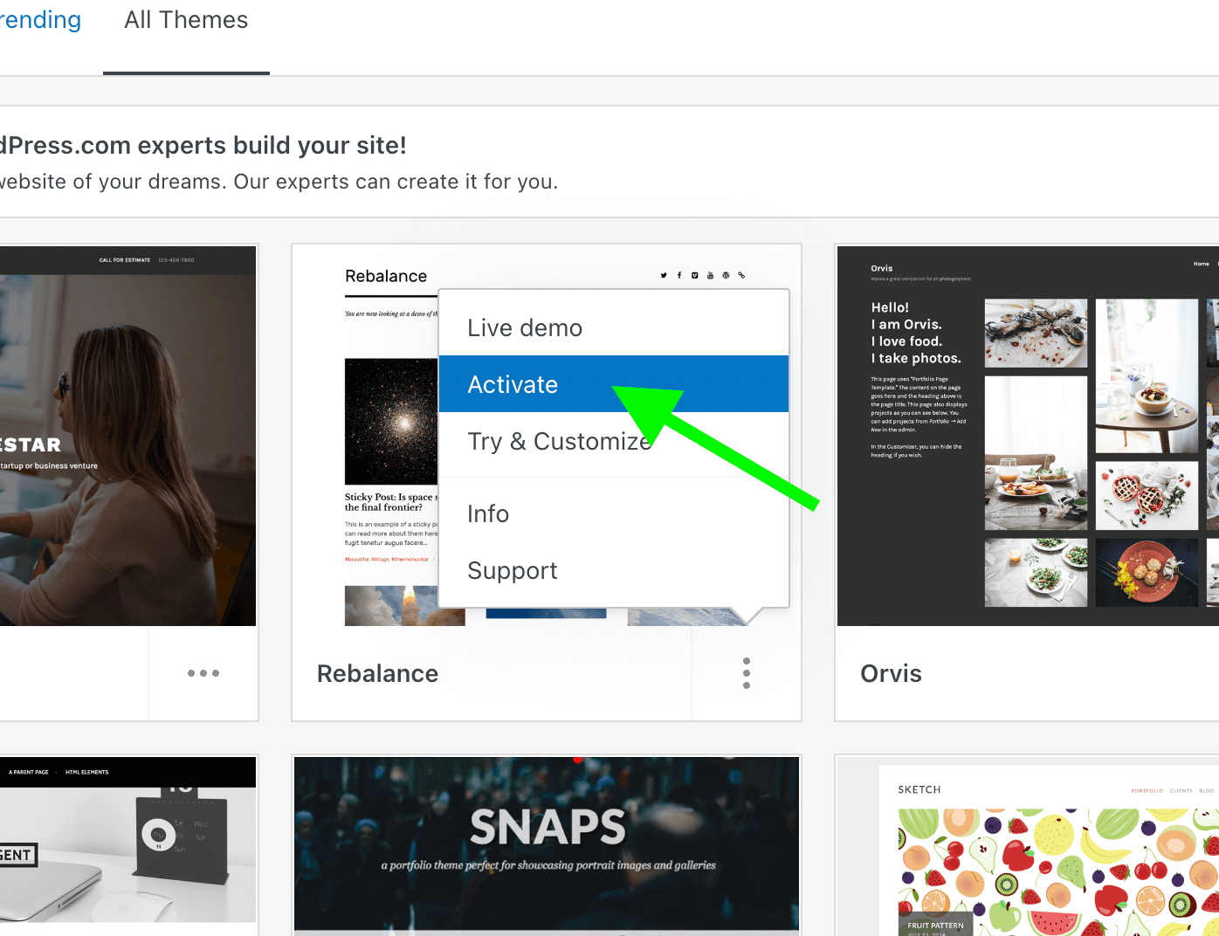Switch to the All Themes tab
Screen dimensions: 1219x936
[186, 21]
